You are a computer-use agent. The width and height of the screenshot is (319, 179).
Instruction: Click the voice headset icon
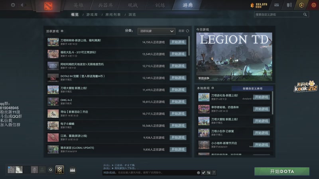pos(51,170)
